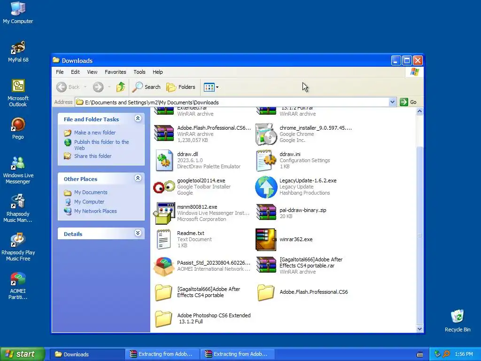Click the Up folder toolbar icon
The height and width of the screenshot is (361, 481).
[121, 87]
